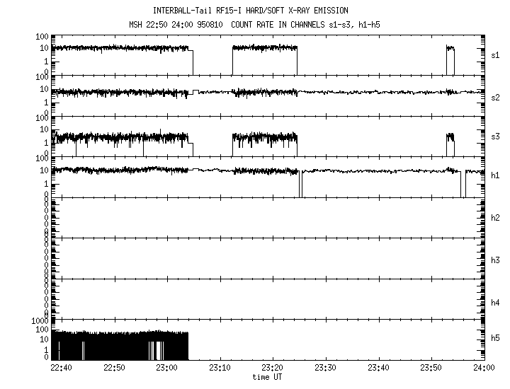Viewport: 510px width, 389px height.
Task: Click the INTERBALL-Tail plot title text
Action: 256,11
